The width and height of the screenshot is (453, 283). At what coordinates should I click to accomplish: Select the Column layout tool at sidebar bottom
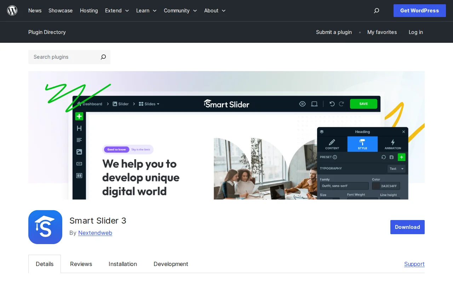[79, 175]
